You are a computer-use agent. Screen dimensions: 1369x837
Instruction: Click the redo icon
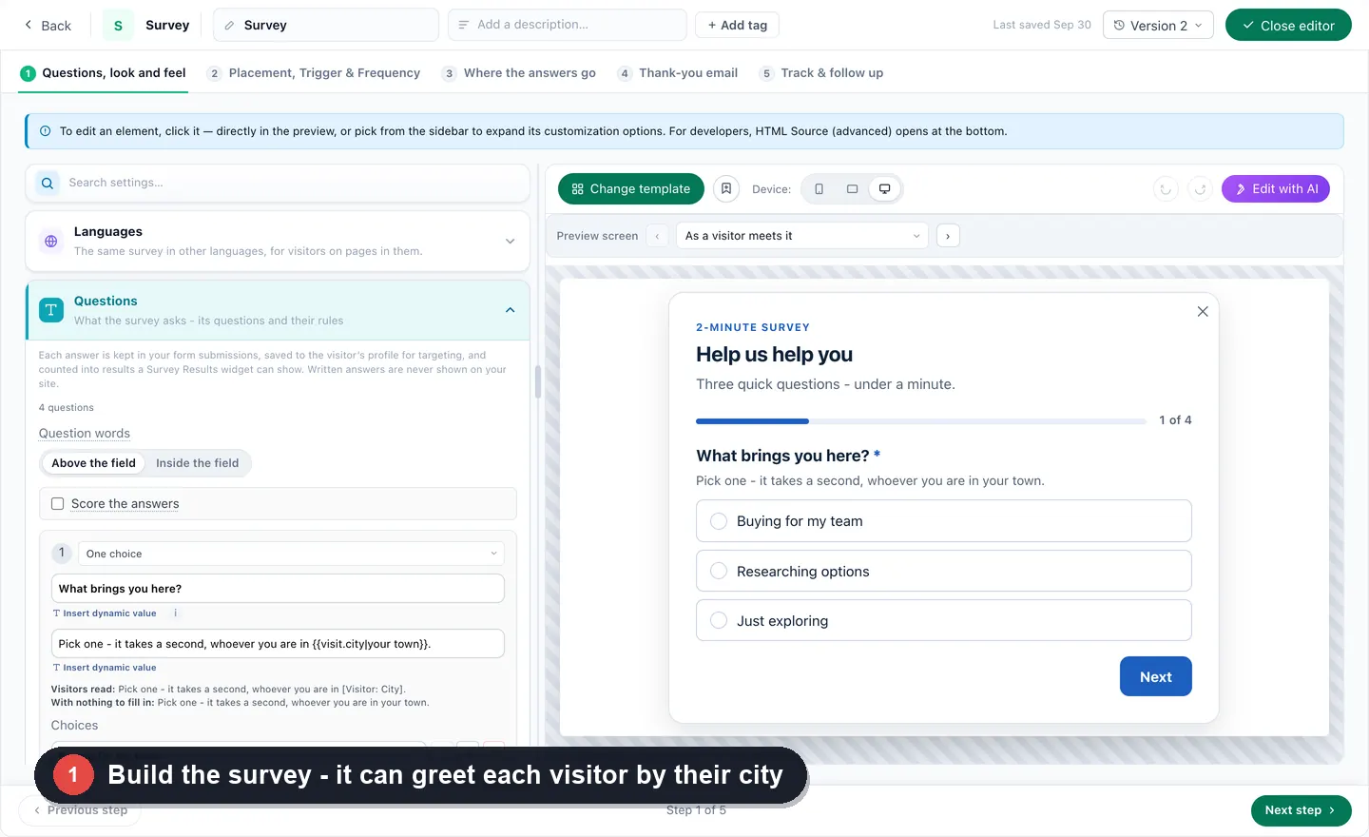pyautogui.click(x=1201, y=189)
